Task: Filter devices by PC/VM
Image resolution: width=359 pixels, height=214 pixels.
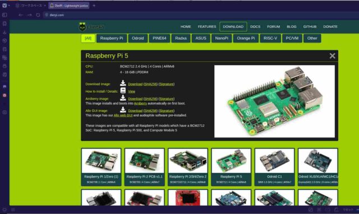Action: point(292,39)
